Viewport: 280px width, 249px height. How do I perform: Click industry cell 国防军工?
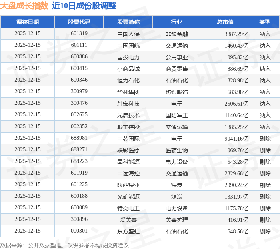177,115
